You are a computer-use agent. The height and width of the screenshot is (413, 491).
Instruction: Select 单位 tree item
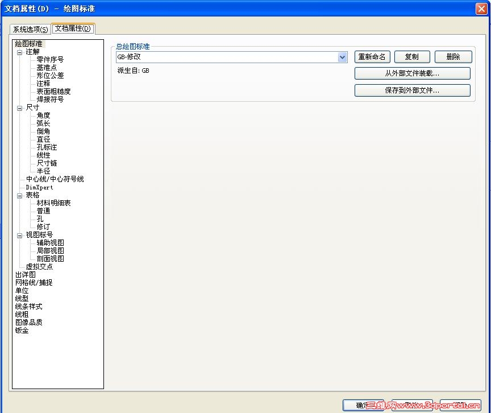(22, 291)
